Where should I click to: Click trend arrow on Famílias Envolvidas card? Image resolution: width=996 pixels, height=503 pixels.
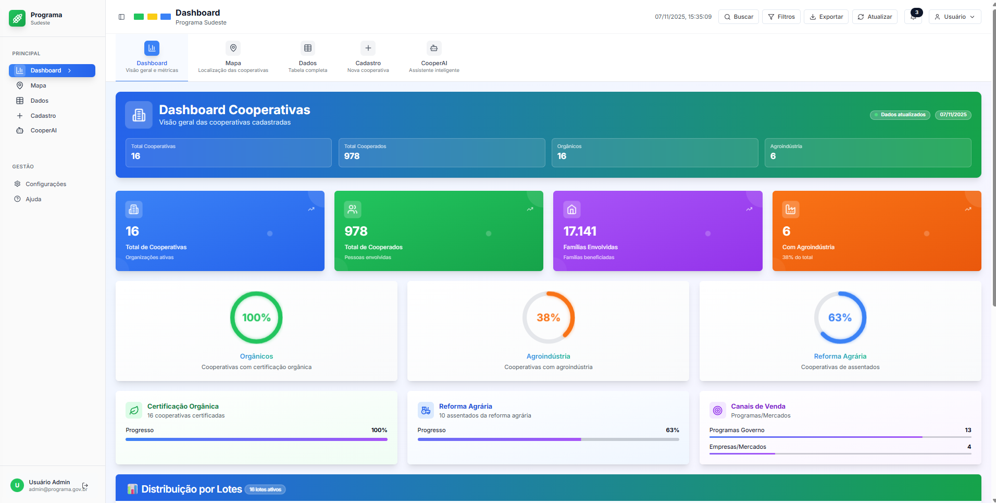[x=749, y=209]
